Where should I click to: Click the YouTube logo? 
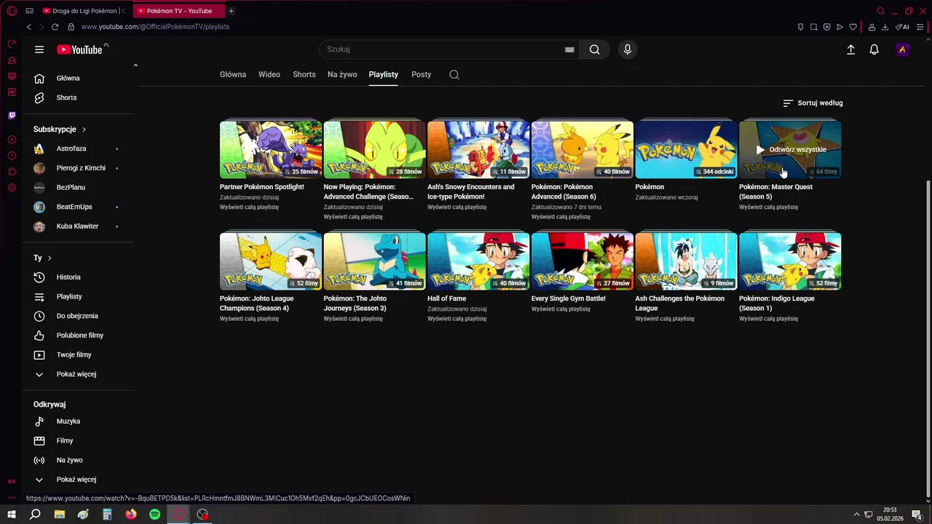coord(80,49)
